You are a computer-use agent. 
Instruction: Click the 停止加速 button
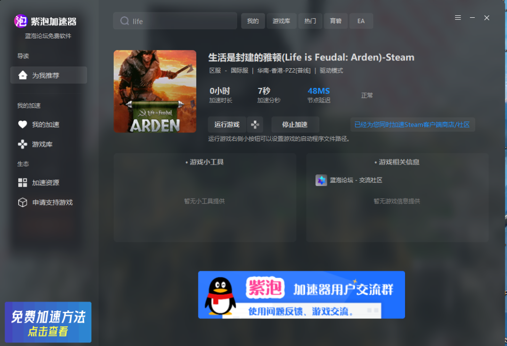(x=295, y=125)
